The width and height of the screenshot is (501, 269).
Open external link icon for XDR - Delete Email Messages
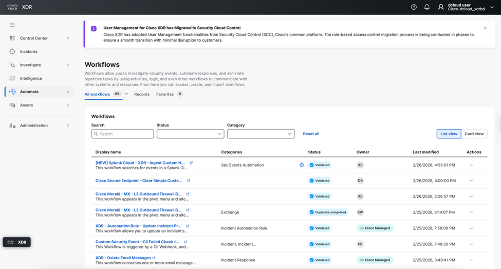[154, 258]
